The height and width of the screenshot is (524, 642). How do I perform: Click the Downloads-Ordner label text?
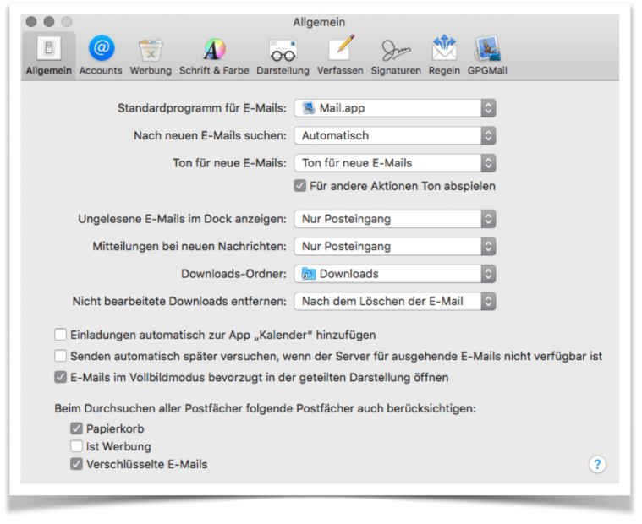point(233,274)
